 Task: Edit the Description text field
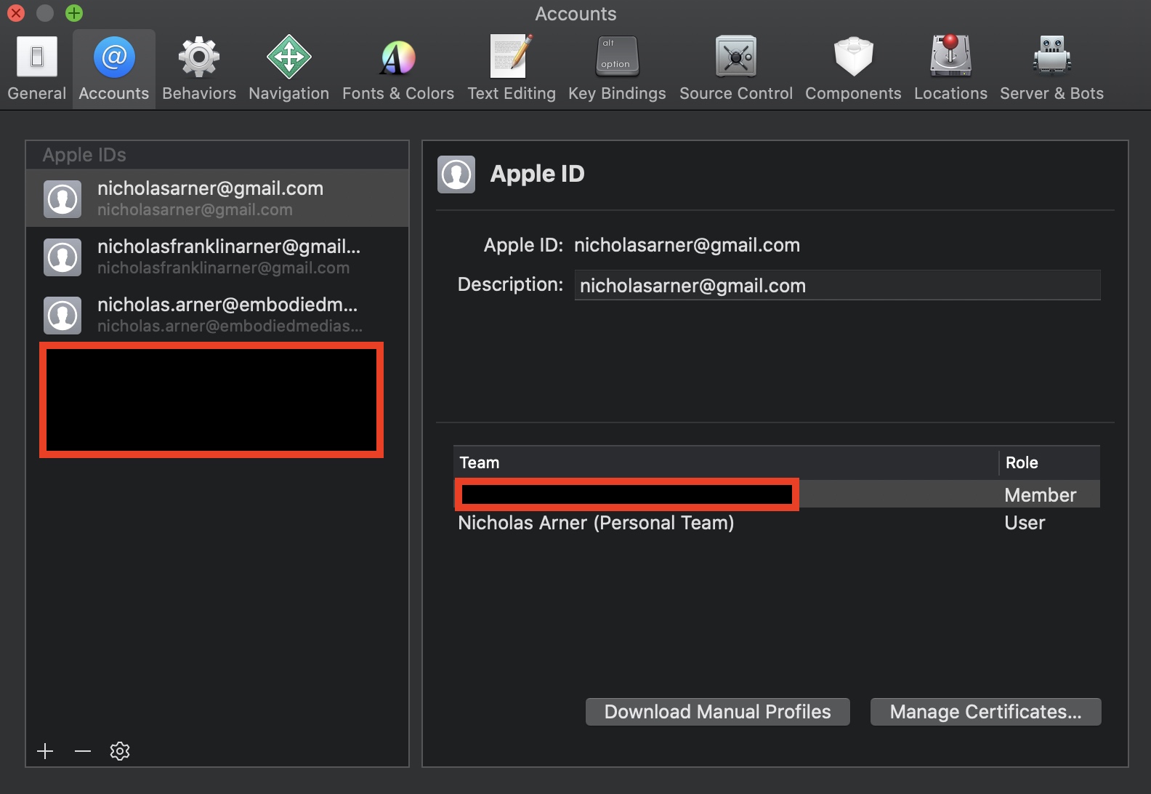[837, 285]
